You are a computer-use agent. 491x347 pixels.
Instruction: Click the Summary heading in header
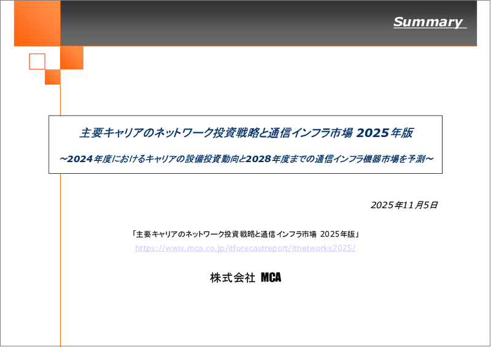click(x=428, y=23)
